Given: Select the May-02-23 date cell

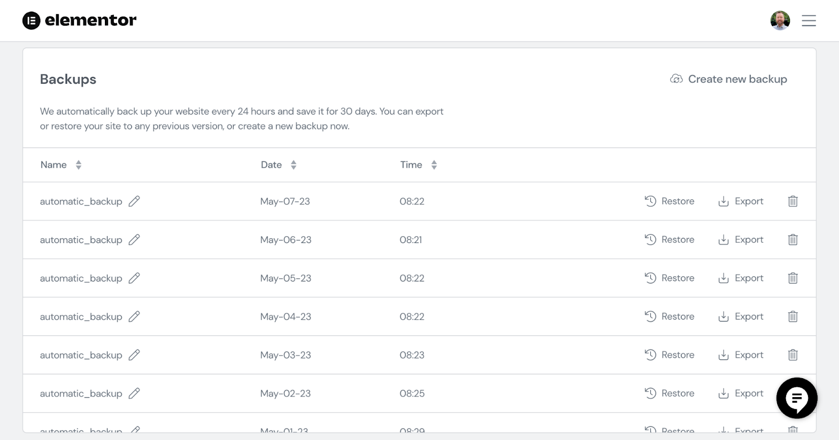Looking at the screenshot, I should tap(285, 393).
